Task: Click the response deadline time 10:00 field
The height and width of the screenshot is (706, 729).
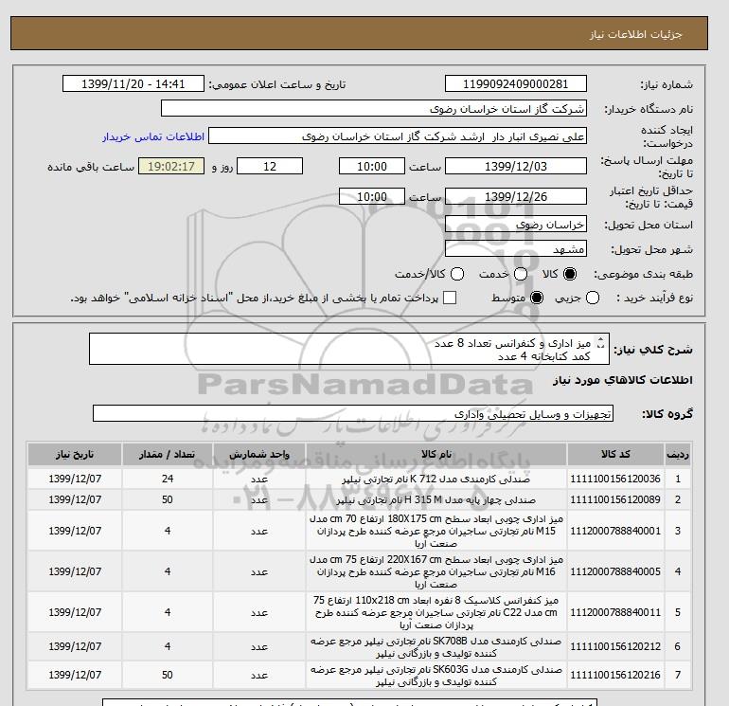Action: [371, 166]
